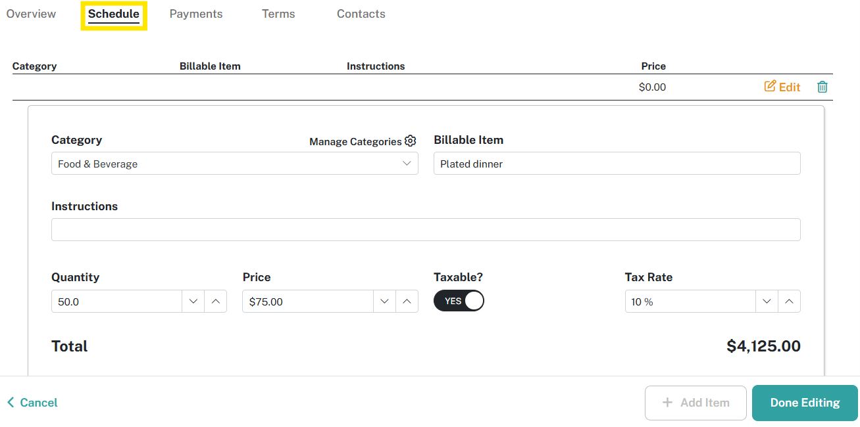Image resolution: width=860 pixels, height=427 pixels.
Task: Switch to the Payments tab
Action: [196, 14]
